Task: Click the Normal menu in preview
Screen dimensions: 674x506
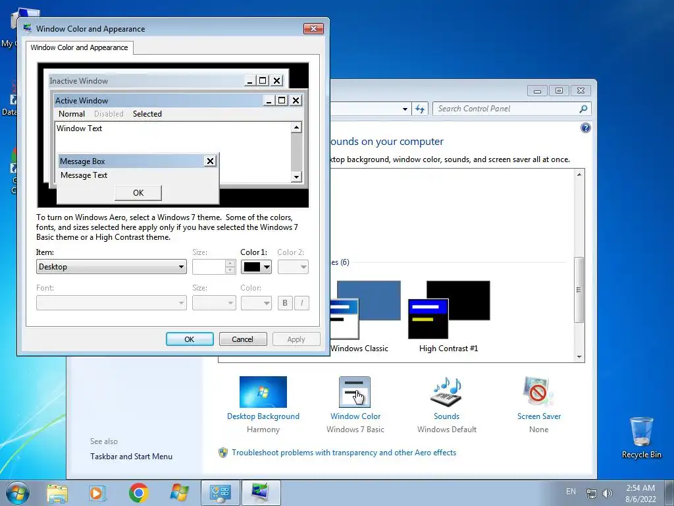Action: [x=71, y=113]
